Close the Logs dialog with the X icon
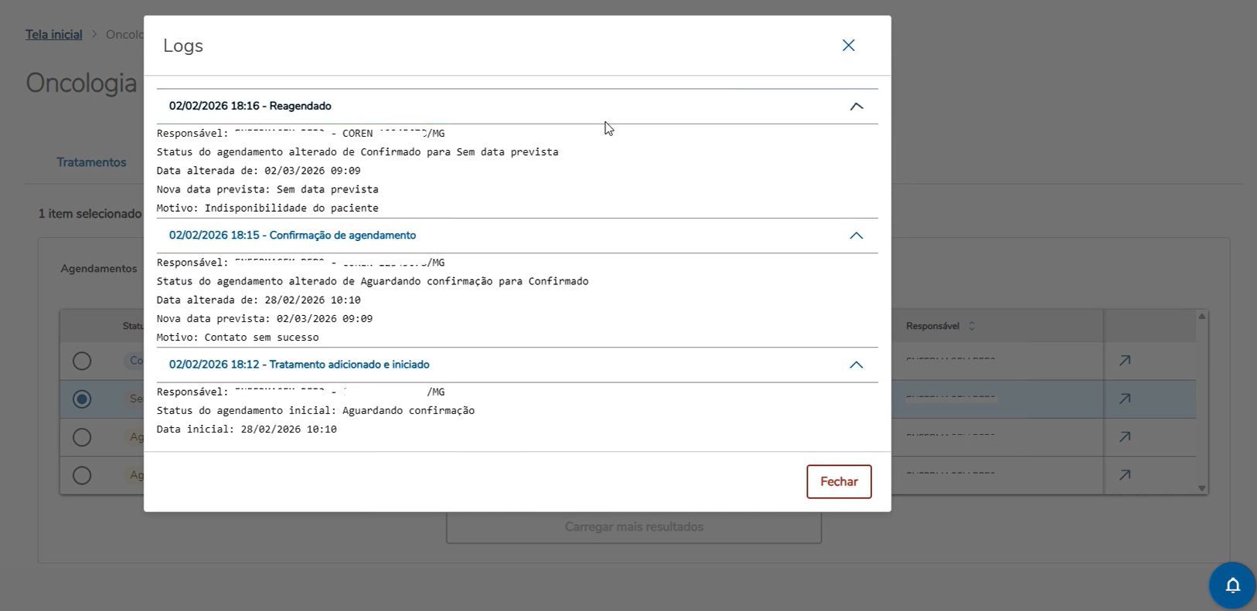The height and width of the screenshot is (611, 1257). coord(848,46)
